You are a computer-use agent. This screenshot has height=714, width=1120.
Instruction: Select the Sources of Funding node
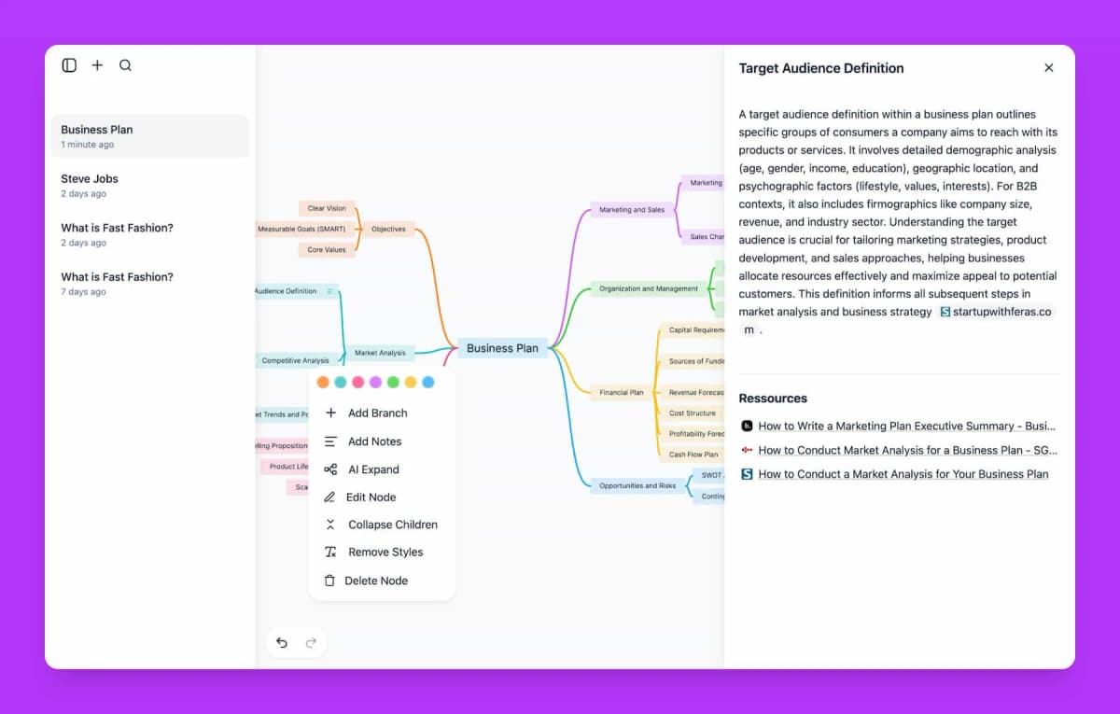click(x=693, y=361)
